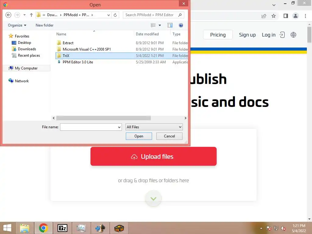Click the log in arrow icon

click(282, 35)
